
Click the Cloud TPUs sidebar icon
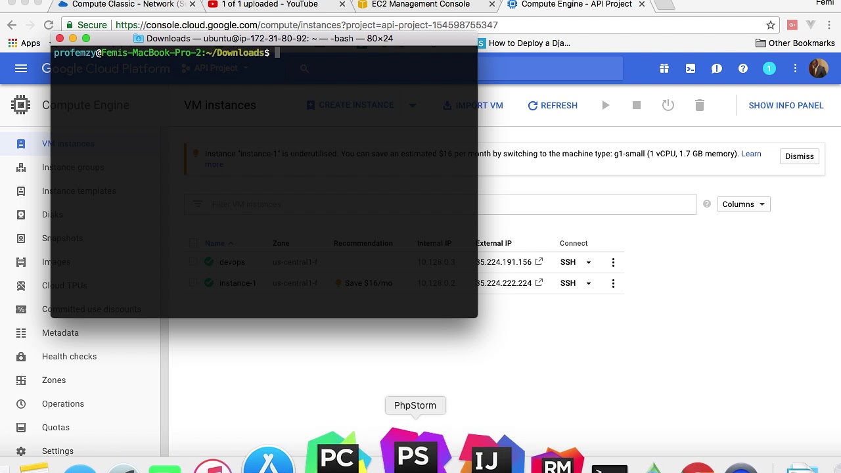point(21,286)
